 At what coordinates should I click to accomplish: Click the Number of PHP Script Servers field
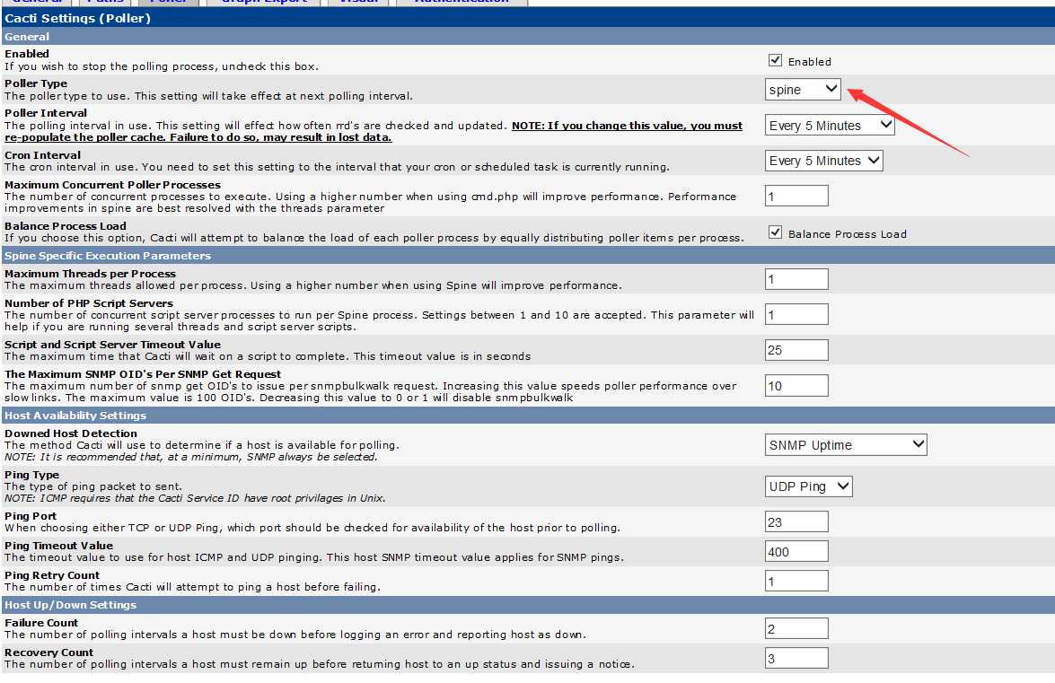(796, 315)
